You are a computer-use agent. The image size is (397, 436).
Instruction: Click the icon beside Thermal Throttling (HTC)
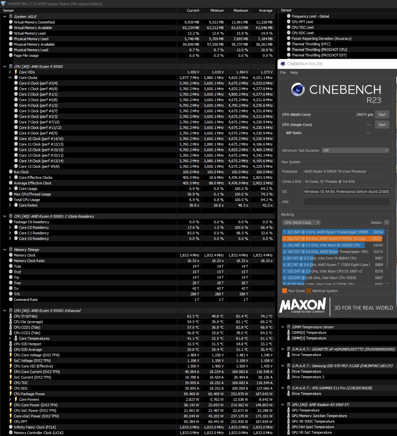(289, 44)
